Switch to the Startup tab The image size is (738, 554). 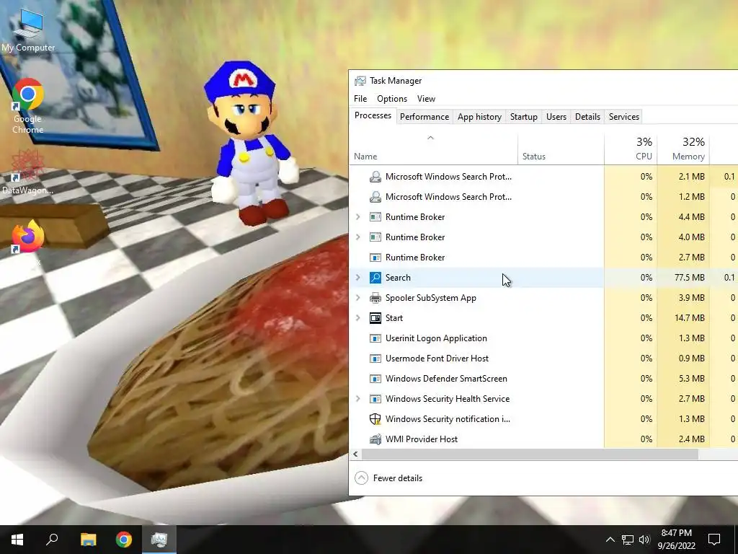coord(523,117)
